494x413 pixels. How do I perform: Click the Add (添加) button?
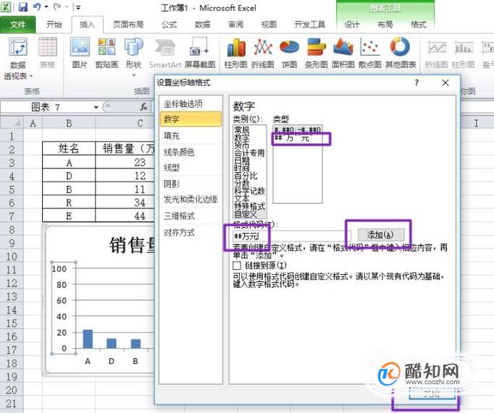pos(381,234)
